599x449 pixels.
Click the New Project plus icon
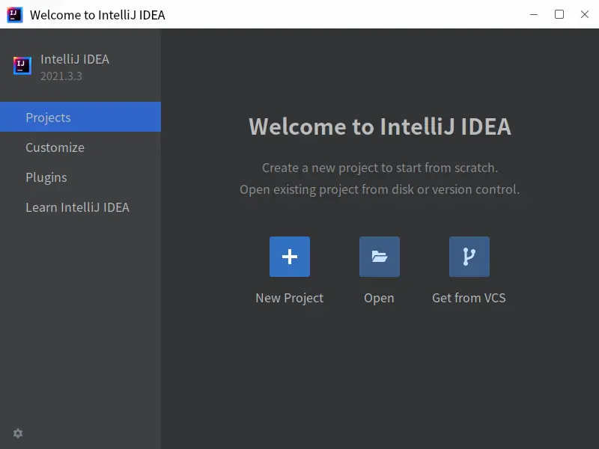[x=290, y=257]
